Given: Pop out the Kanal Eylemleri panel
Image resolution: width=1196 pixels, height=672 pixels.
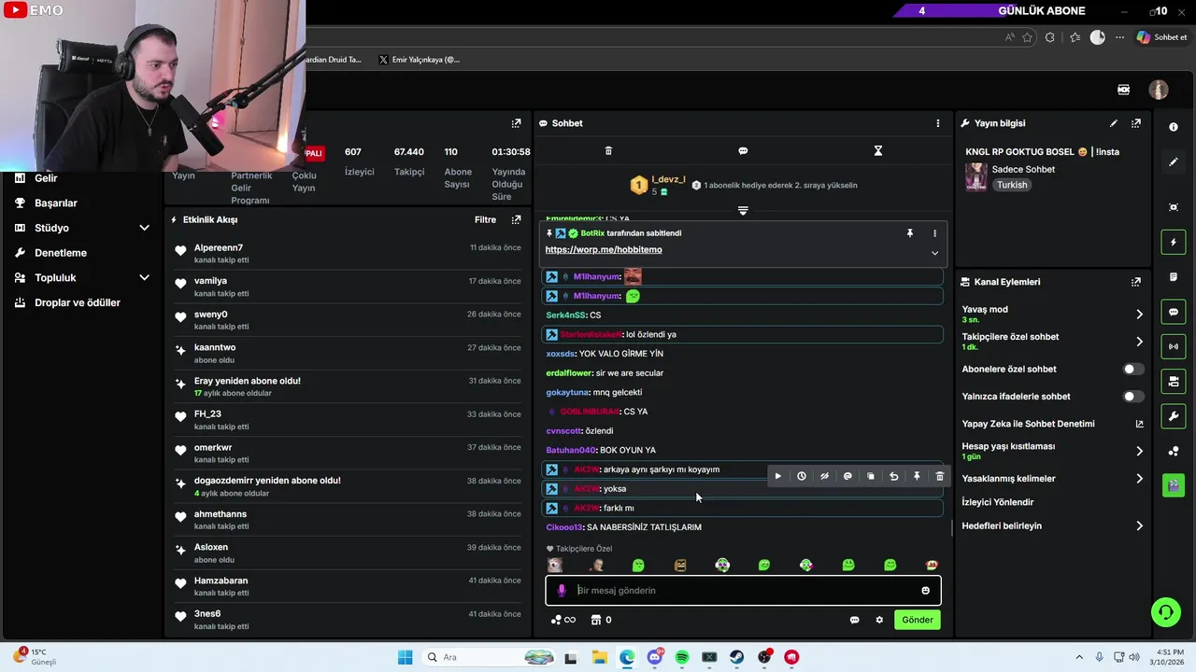Looking at the screenshot, I should pyautogui.click(x=1136, y=282).
